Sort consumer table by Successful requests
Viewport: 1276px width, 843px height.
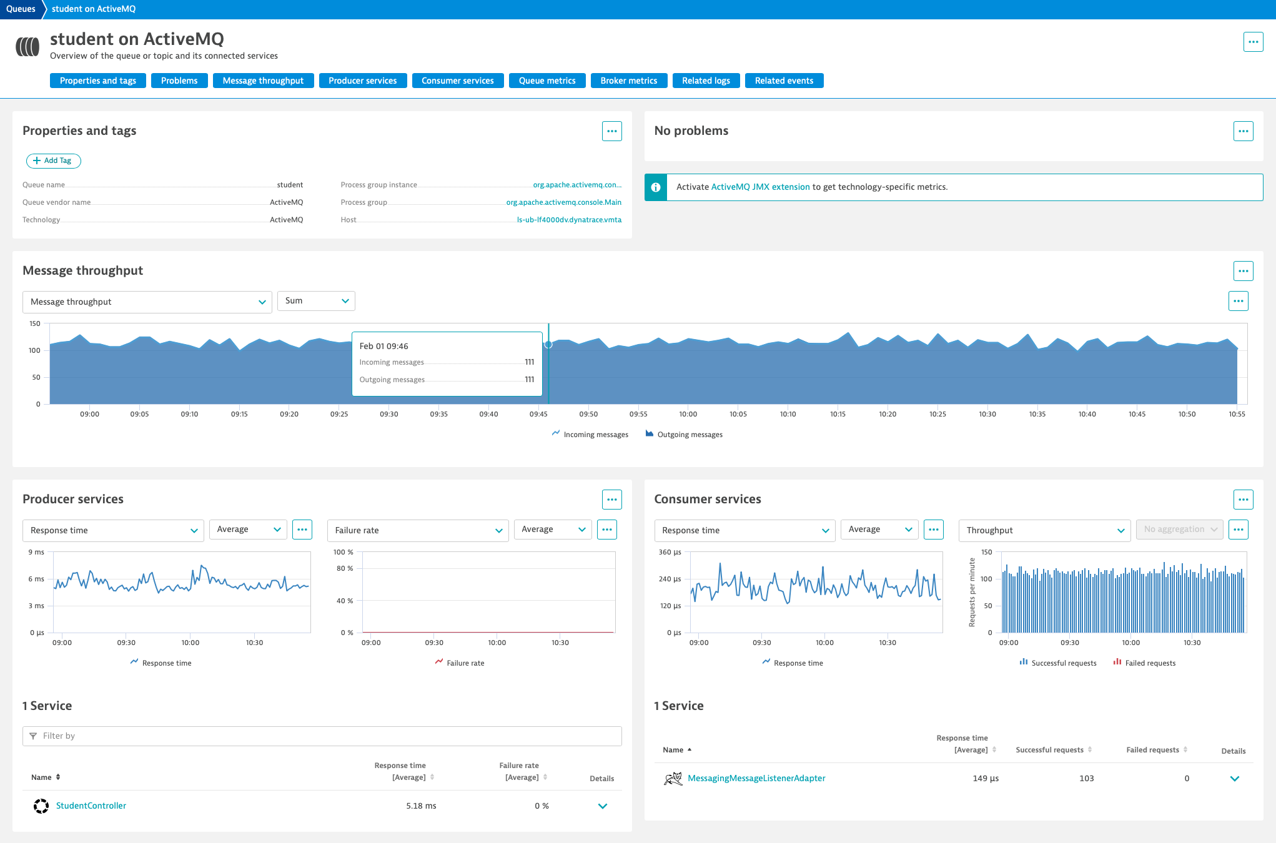pos(1054,750)
